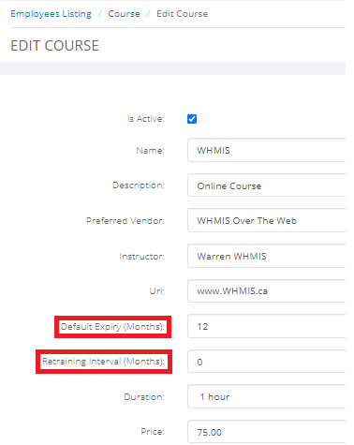Image resolution: width=354 pixels, height=445 pixels.
Task: Click the Default Expiry (Months) label
Action: 112,327
